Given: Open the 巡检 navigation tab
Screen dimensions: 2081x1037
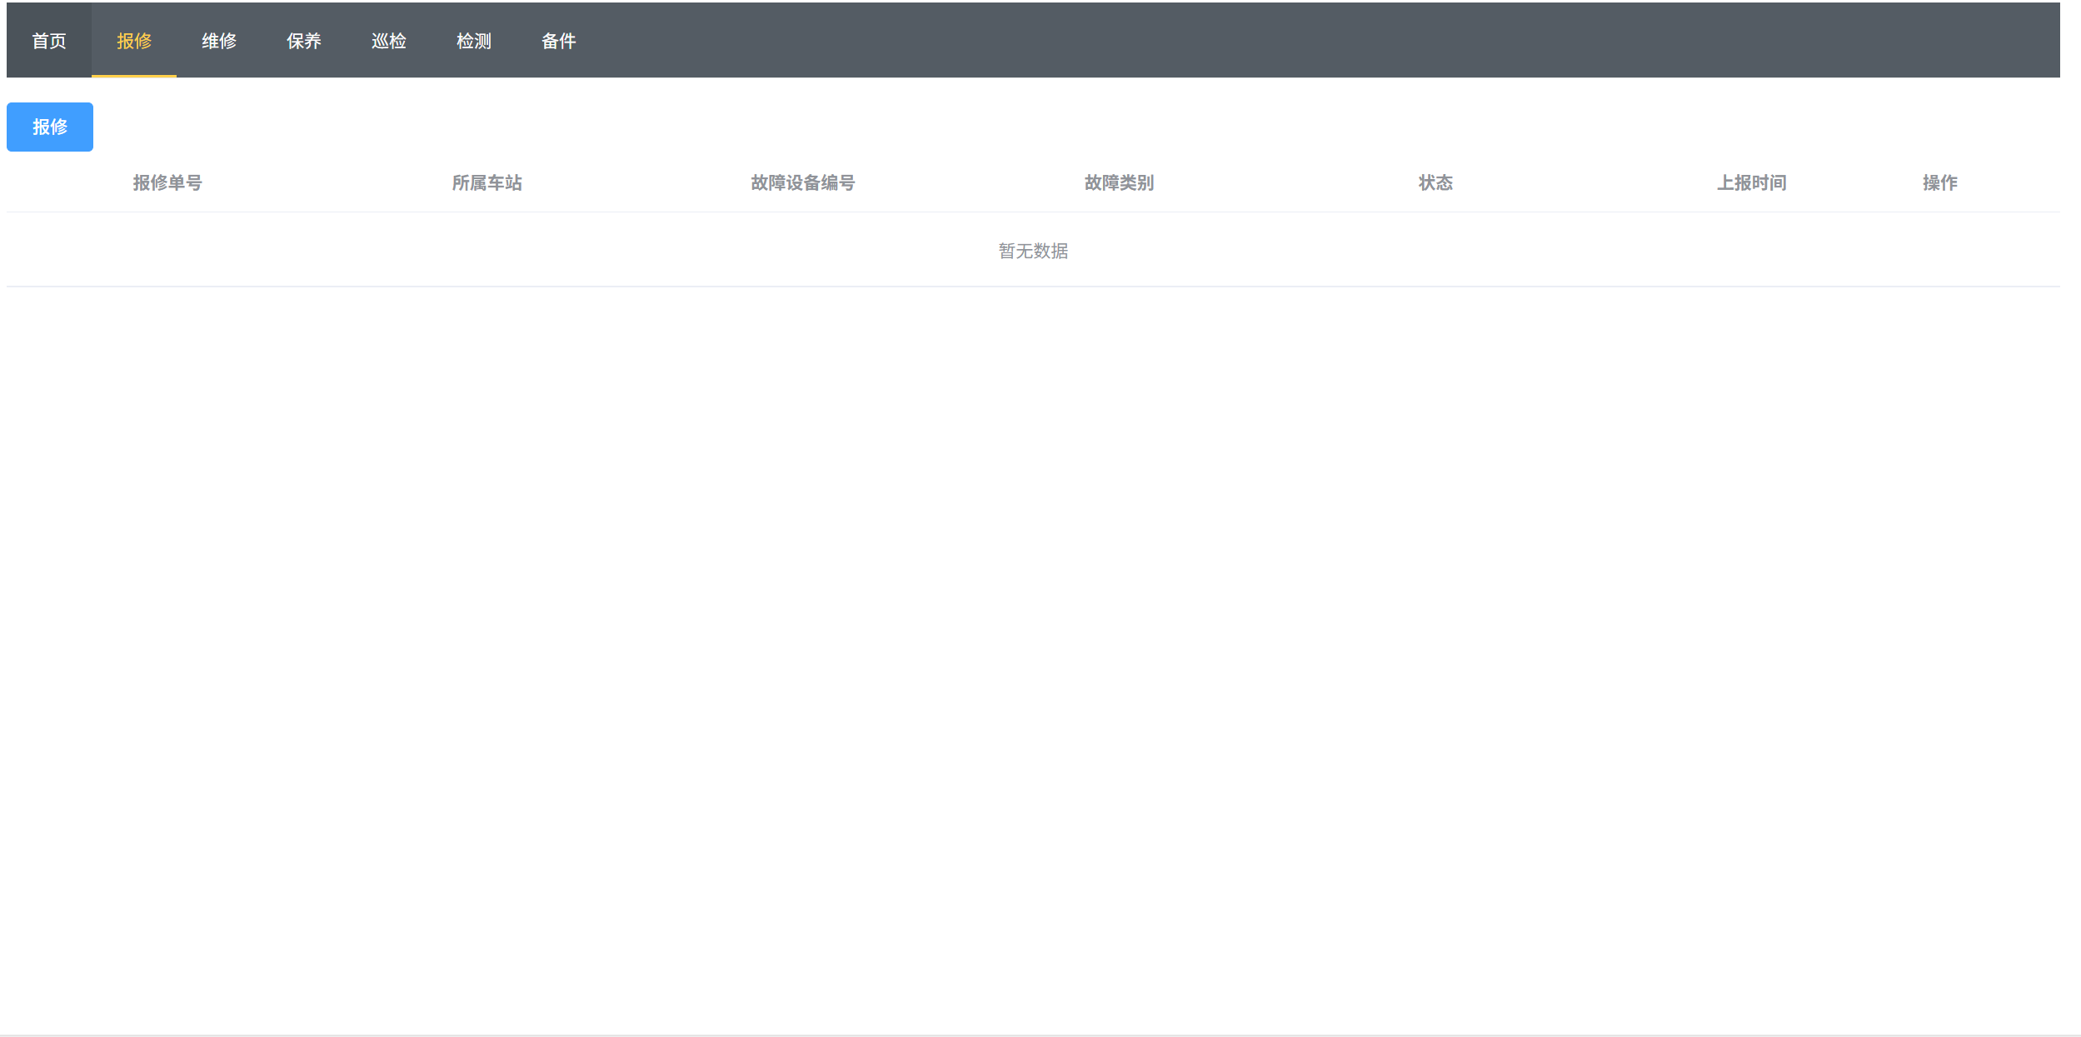Looking at the screenshot, I should (389, 41).
